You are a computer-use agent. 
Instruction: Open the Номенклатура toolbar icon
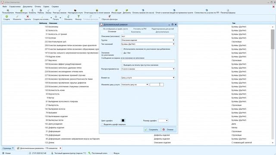point(21,12)
